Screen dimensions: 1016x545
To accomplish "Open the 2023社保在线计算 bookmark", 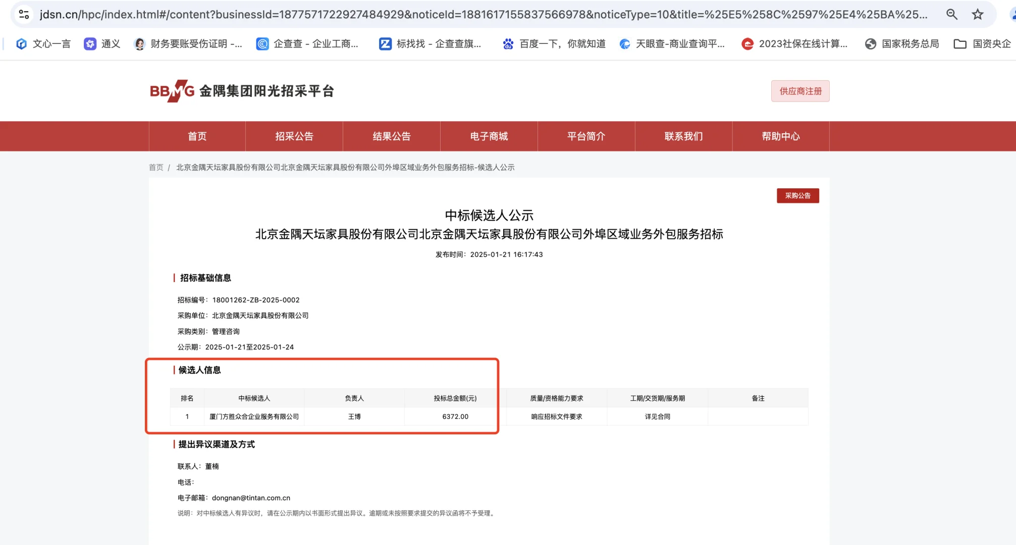I will pyautogui.click(x=795, y=44).
